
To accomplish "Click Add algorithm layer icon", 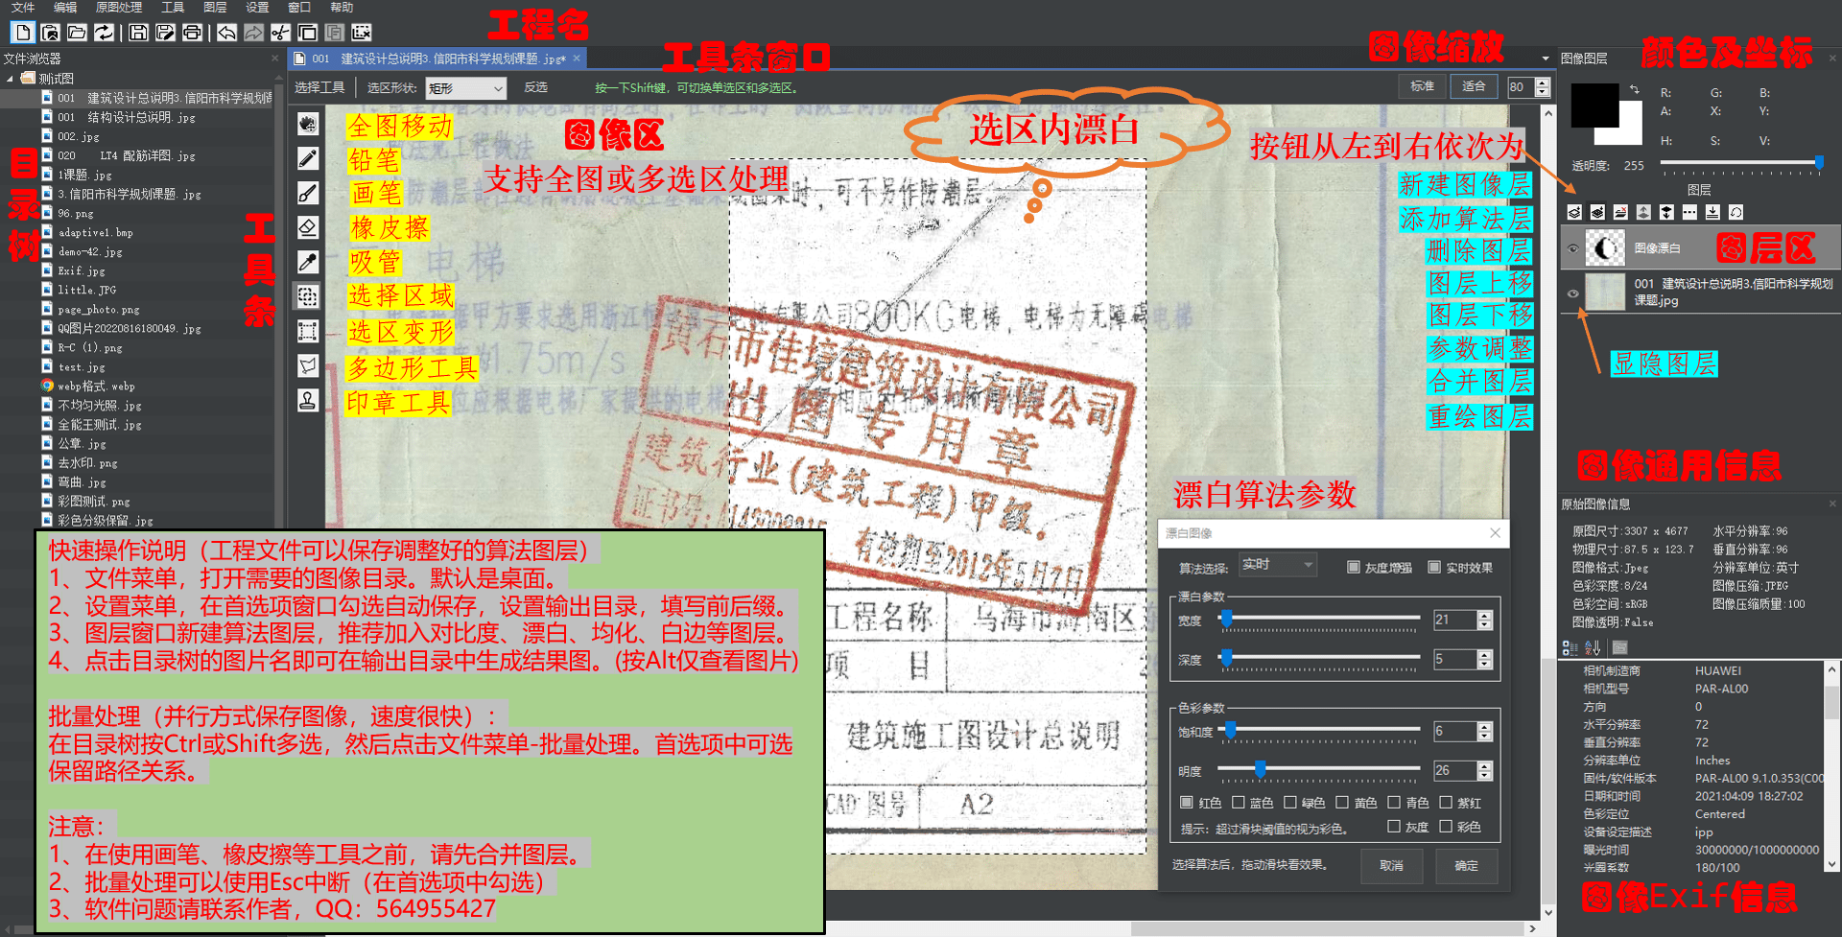I will 1597,212.
